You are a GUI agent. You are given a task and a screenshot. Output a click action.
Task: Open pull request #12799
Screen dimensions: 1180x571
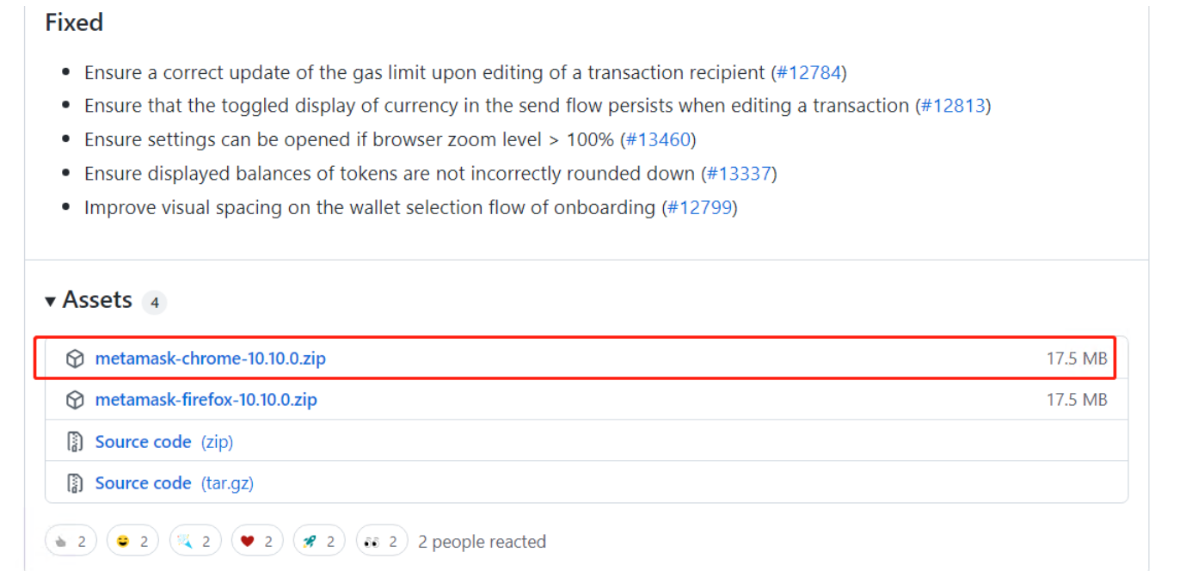pyautogui.click(x=699, y=207)
